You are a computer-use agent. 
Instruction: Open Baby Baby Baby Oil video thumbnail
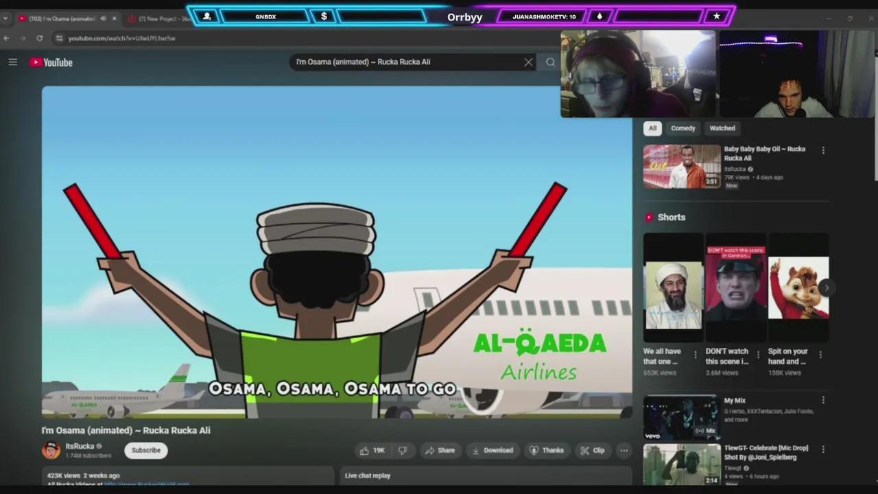coord(682,167)
